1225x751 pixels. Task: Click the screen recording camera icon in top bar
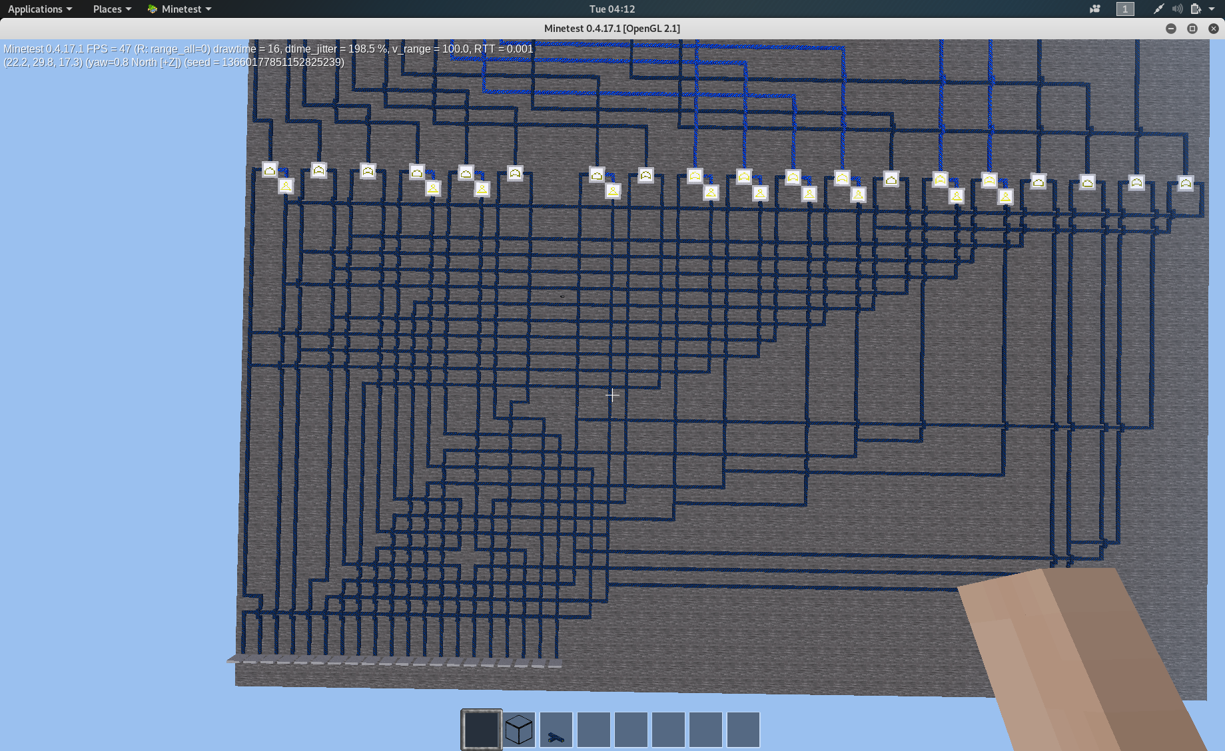click(x=1095, y=9)
